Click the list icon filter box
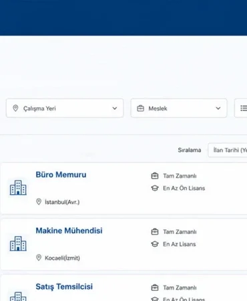The width and height of the screenshot is (247, 301). [x=241, y=108]
